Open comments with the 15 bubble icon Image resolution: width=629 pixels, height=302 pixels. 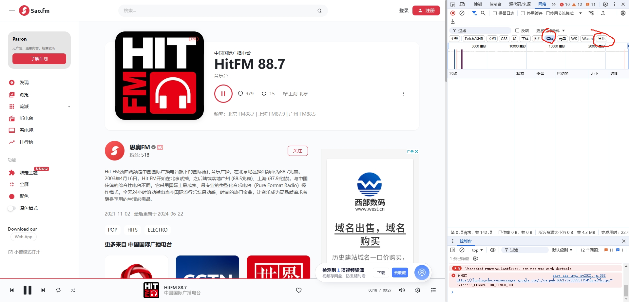(x=264, y=94)
